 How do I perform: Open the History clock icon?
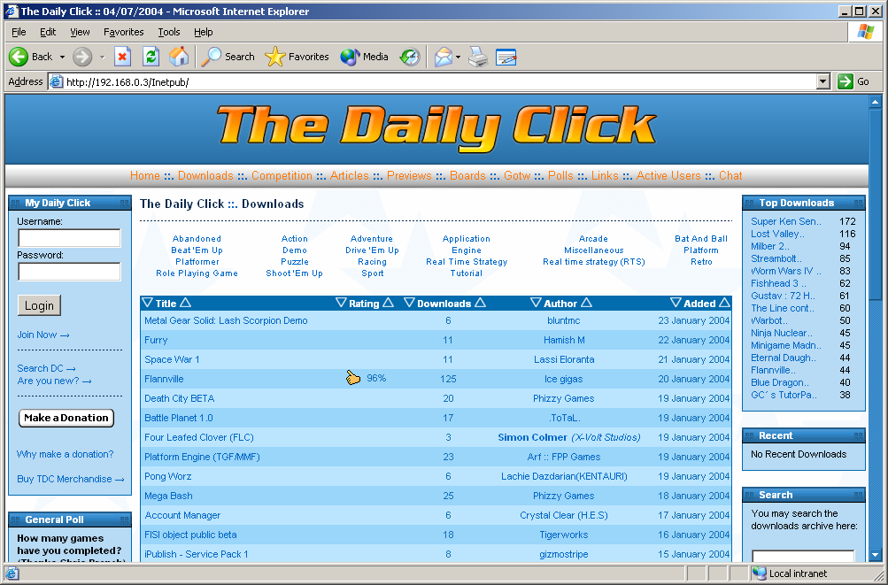pyautogui.click(x=409, y=57)
